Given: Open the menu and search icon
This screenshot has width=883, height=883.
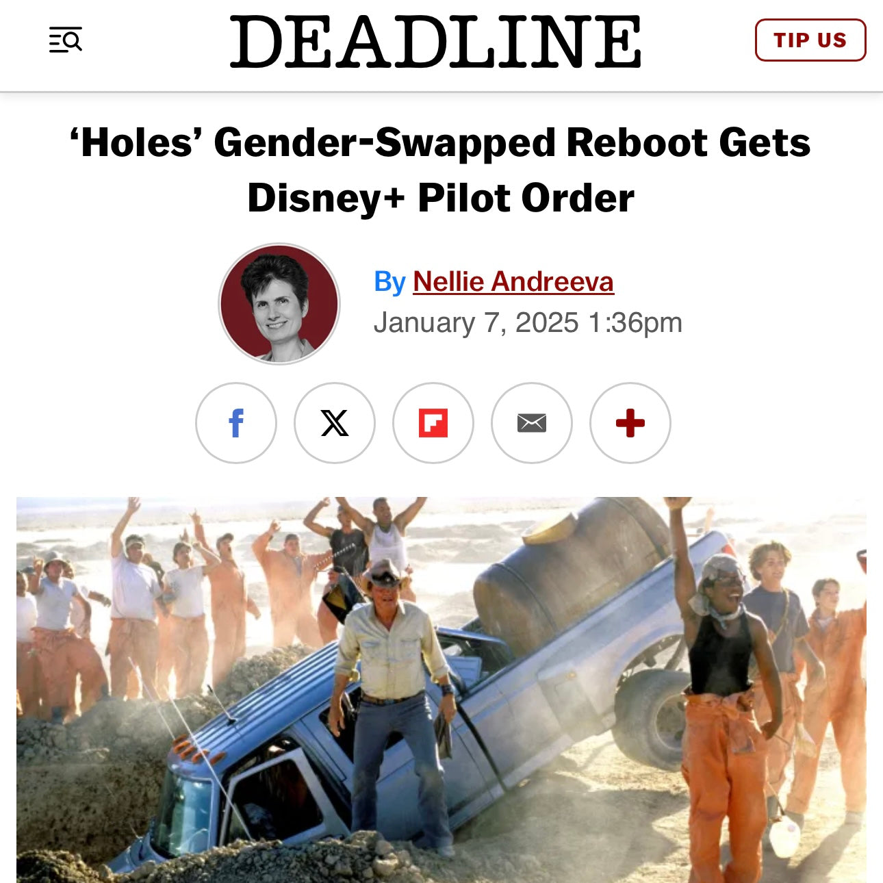Looking at the screenshot, I should 66,40.
